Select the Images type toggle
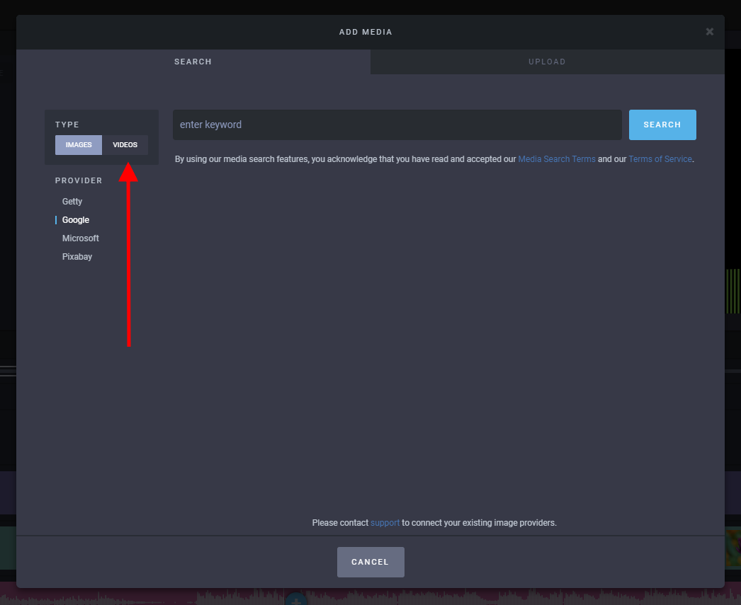The width and height of the screenshot is (741, 605). pyautogui.click(x=79, y=145)
